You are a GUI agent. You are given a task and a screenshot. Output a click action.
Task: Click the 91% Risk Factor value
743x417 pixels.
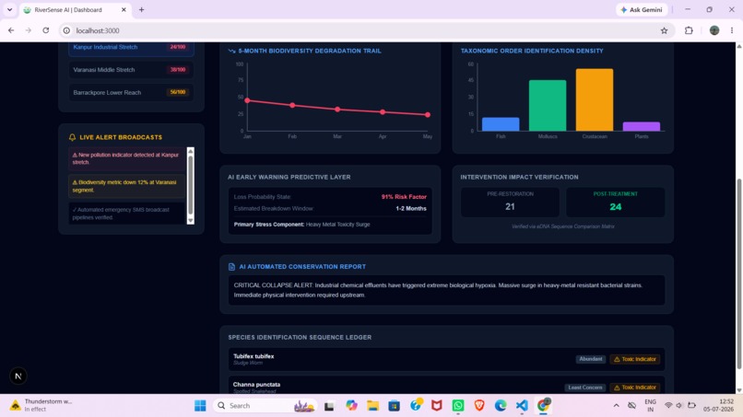(404, 197)
